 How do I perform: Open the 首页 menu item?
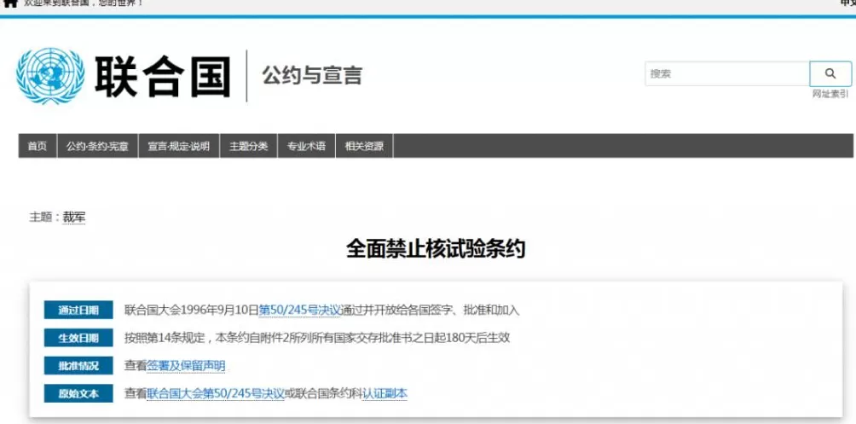[38, 146]
